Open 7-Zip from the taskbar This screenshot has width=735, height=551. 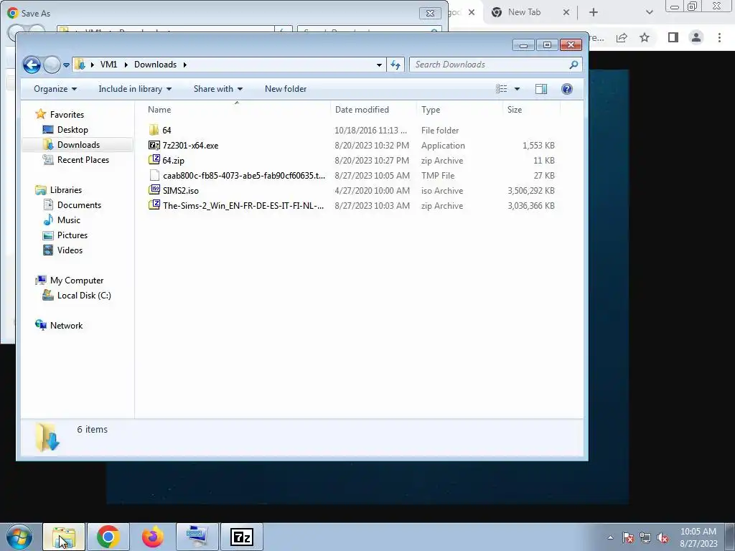point(242,537)
